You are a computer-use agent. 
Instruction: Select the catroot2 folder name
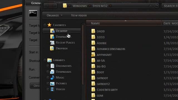103,84
